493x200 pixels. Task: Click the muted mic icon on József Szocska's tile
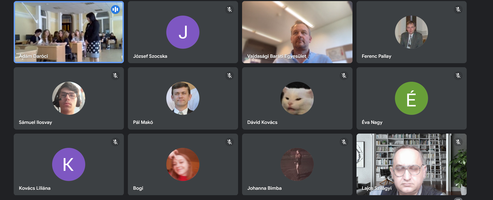[229, 10]
